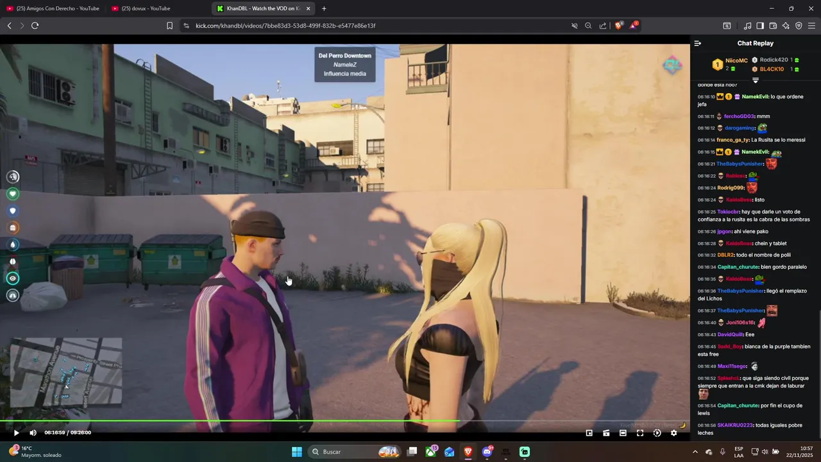Toggle site sound muted icon in address bar
This screenshot has height=462, width=821.
[575, 26]
